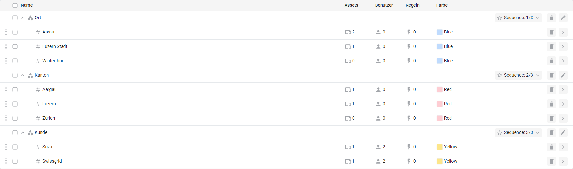
Task: Collapse the Kanton group
Action: tap(23, 75)
